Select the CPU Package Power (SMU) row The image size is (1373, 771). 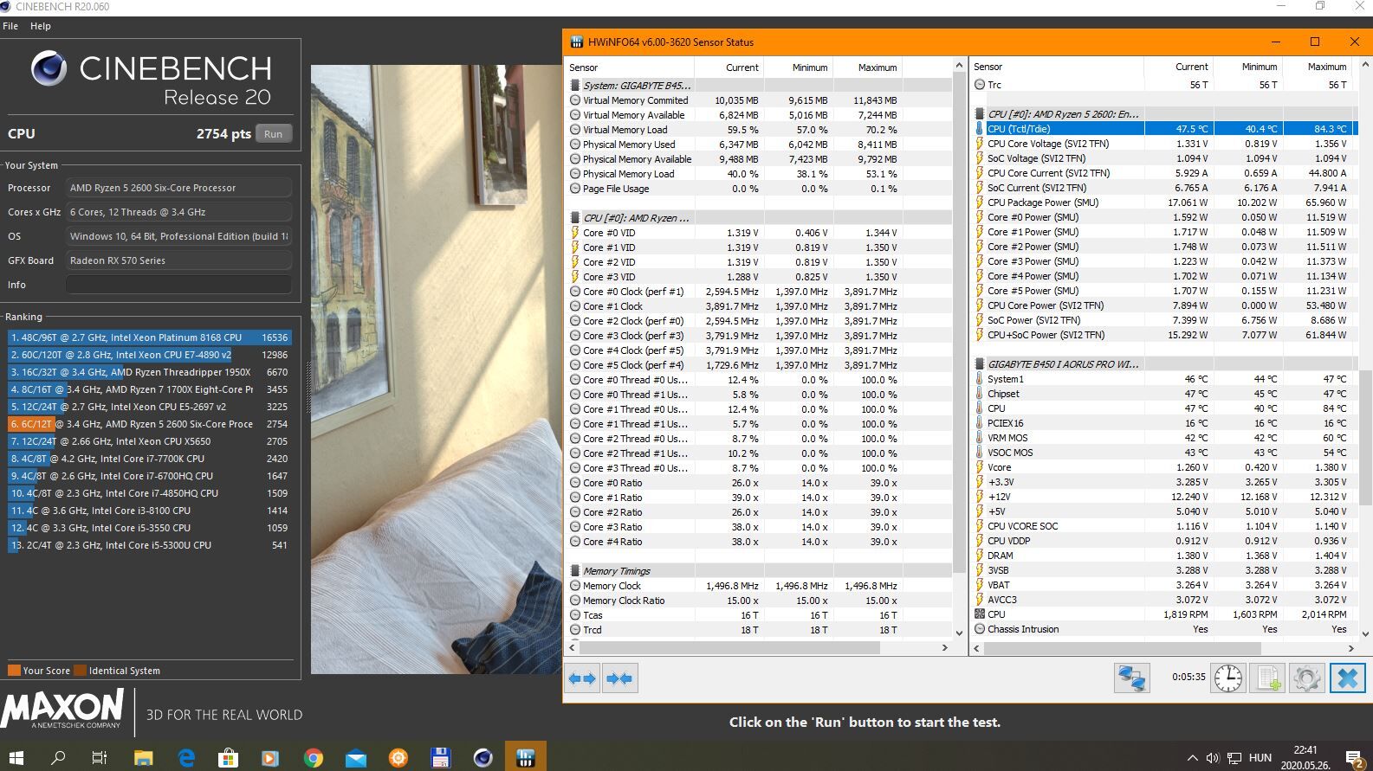(1164, 202)
